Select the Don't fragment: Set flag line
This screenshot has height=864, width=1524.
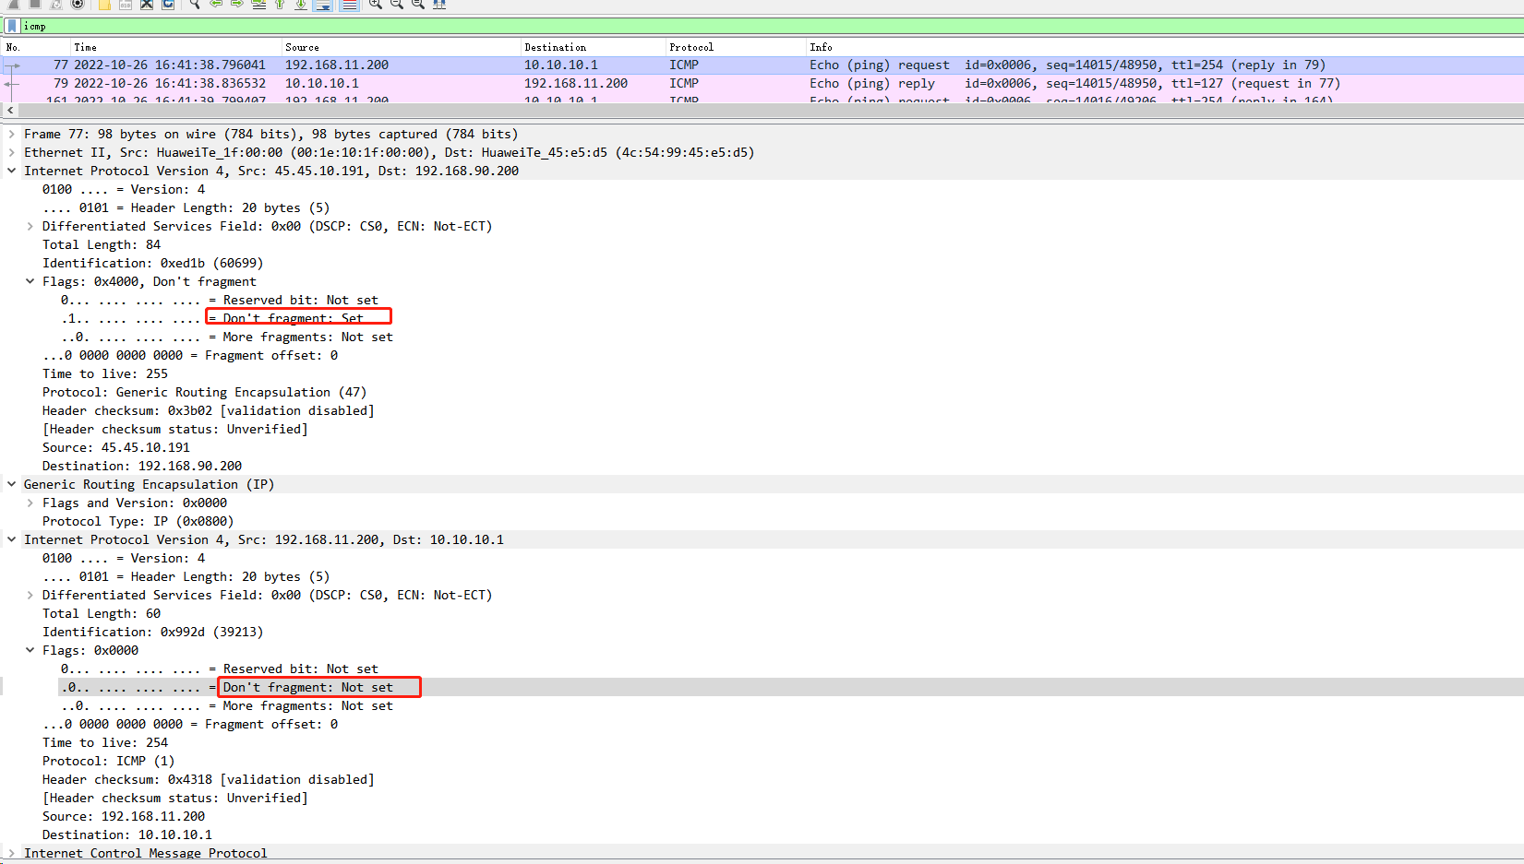click(212, 318)
